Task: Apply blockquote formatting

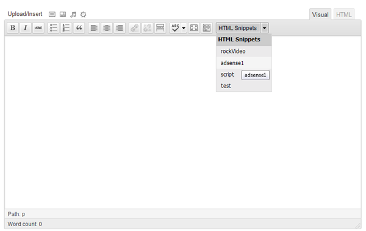Action: tap(79, 28)
